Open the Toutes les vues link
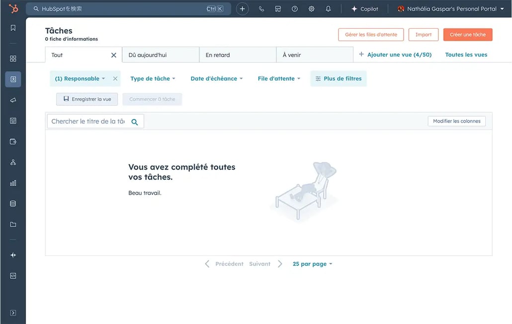This screenshot has width=512, height=324. point(466,55)
